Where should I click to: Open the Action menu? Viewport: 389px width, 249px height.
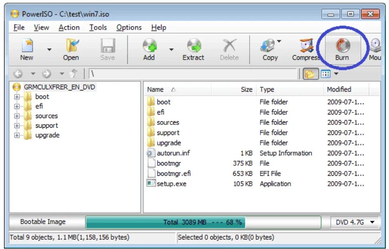69,27
